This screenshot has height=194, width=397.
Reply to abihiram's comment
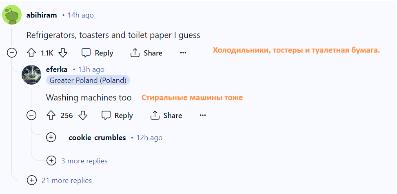pos(98,53)
